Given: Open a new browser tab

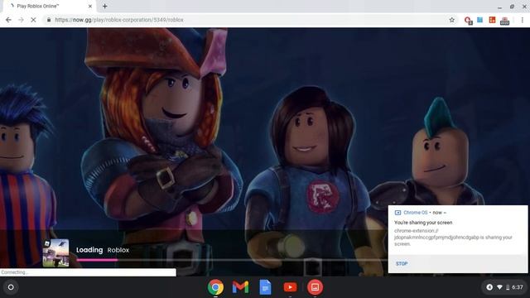Looking at the screenshot, I should pos(105,6).
